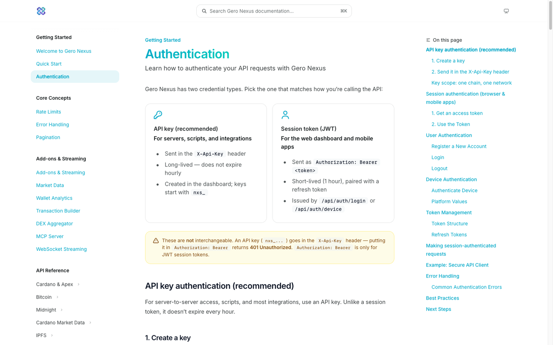Open the Quick Start page
Viewport: 553px width, 345px height.
(x=49, y=64)
